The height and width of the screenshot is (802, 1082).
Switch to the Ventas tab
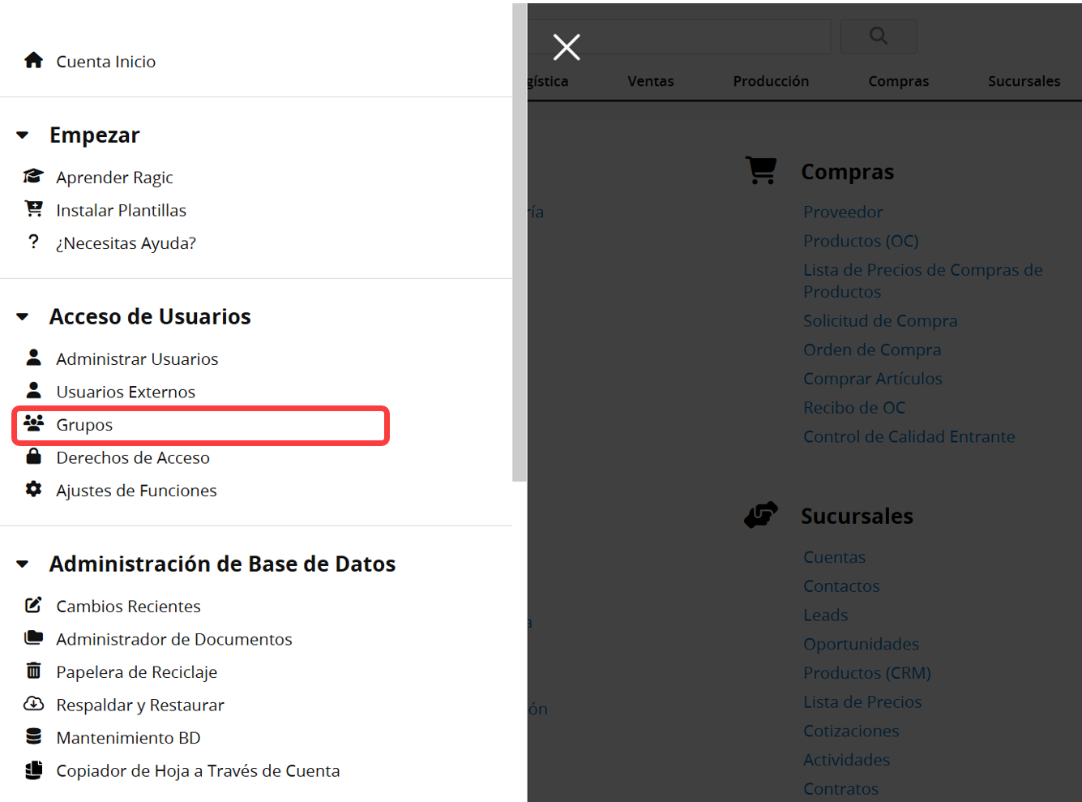click(x=650, y=81)
